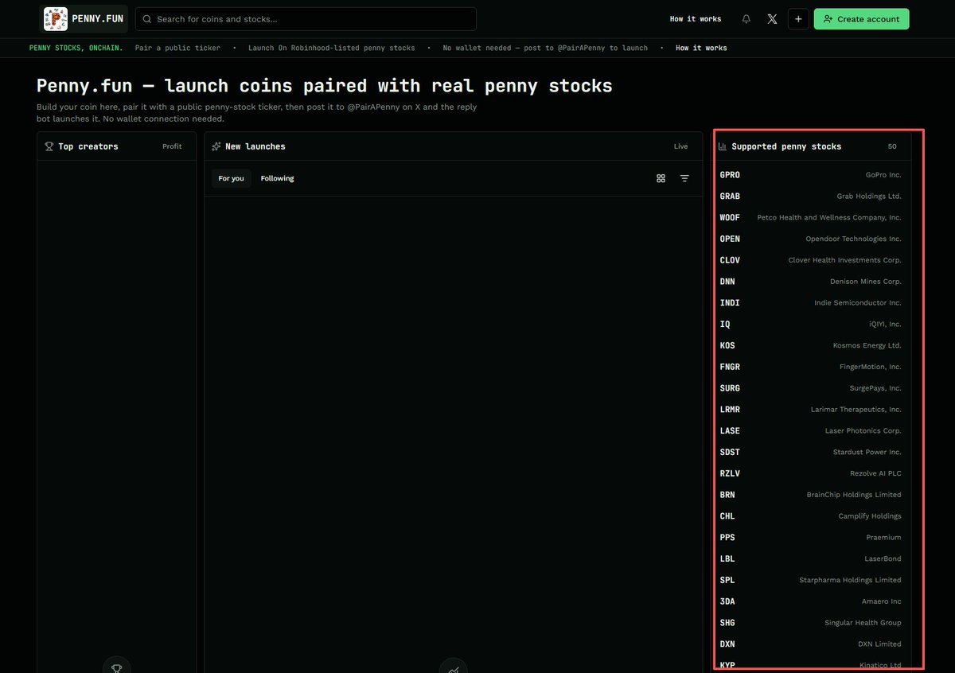The image size is (955, 673).
Task: Click the trophy icon beside Top creators heading
Action: pos(49,146)
